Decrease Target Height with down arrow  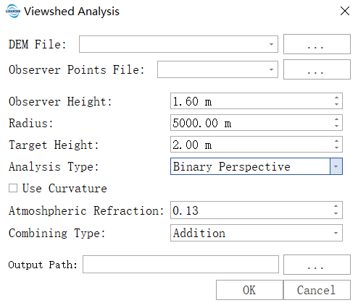336,147
